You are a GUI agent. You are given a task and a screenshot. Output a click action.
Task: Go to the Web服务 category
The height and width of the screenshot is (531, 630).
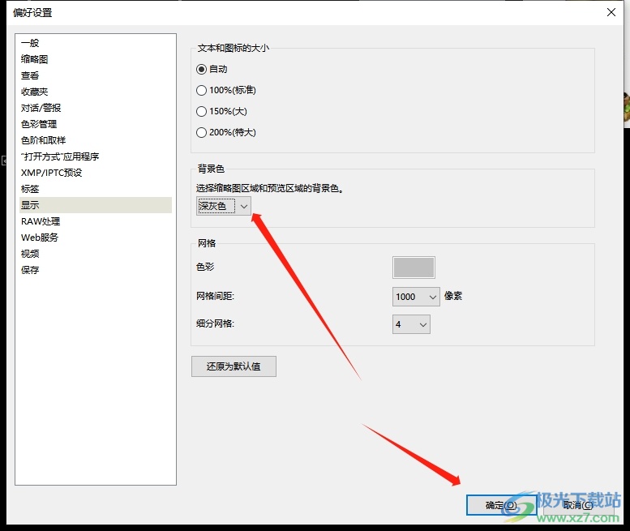click(96, 238)
